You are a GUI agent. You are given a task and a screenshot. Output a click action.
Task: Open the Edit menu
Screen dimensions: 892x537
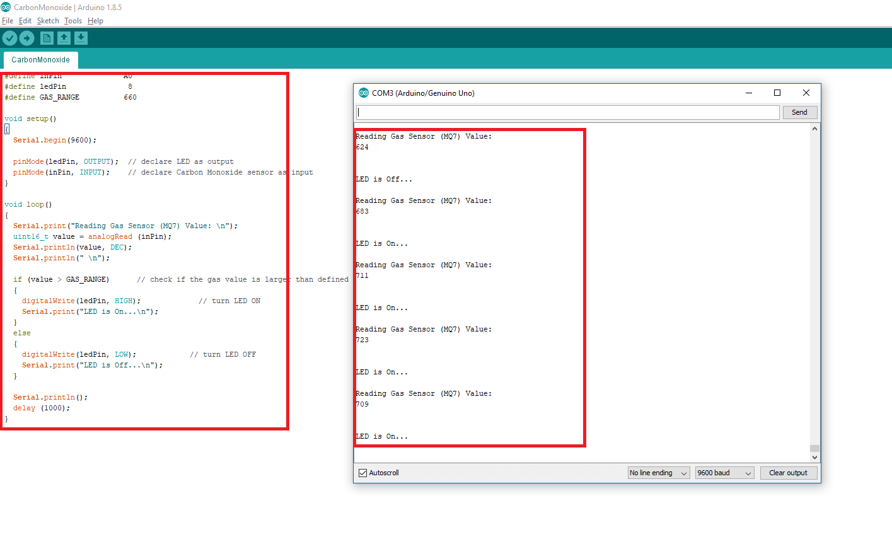[x=25, y=21]
